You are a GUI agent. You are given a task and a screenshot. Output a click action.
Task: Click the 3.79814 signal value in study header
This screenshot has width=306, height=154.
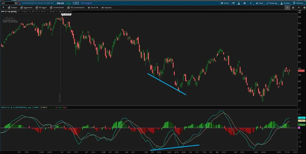[x=43, y=107]
